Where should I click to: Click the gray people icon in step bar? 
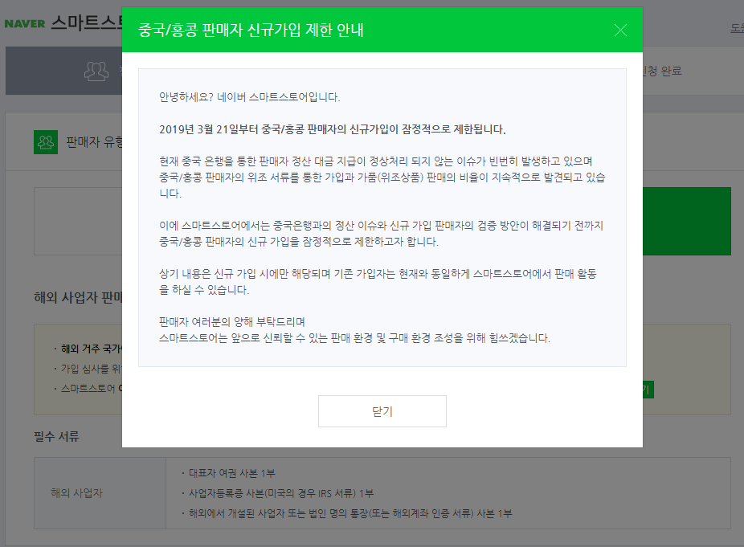coord(96,71)
